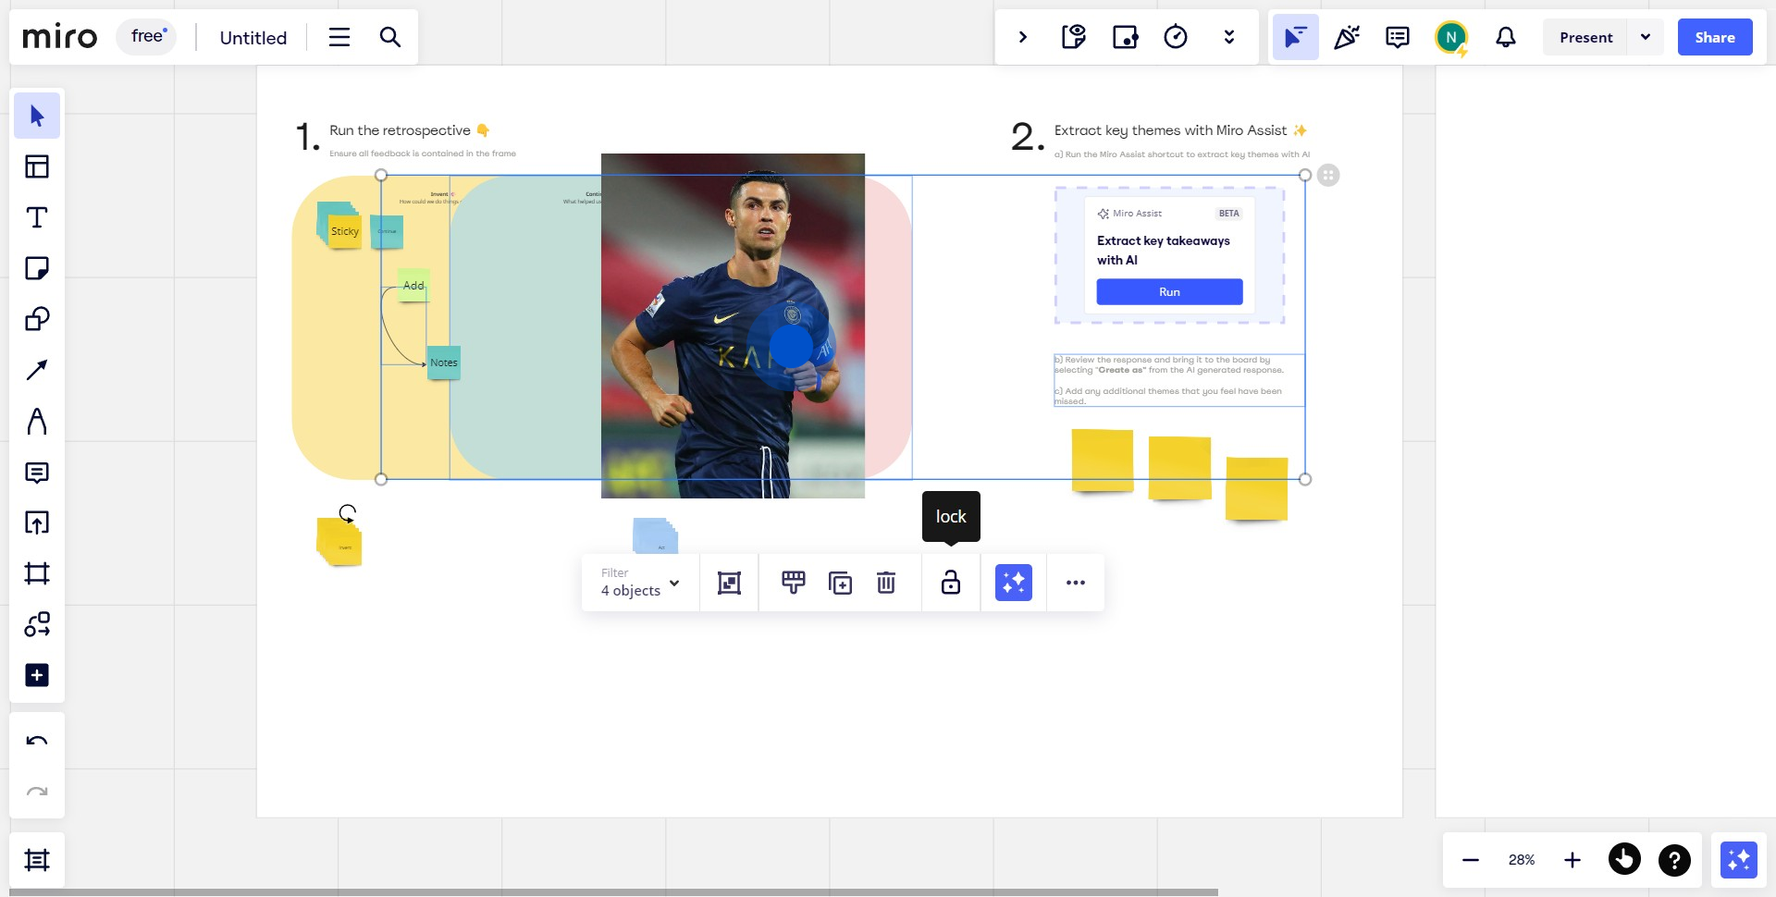Toggle the frames panel at bottom left

pos(37,860)
